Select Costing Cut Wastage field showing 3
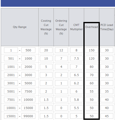 46,75
